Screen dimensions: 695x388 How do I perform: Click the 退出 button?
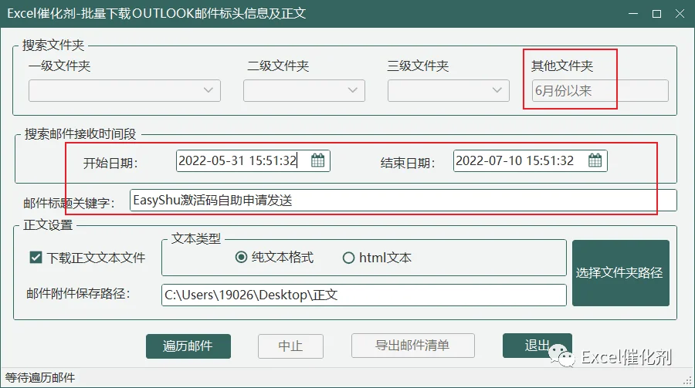click(x=537, y=346)
